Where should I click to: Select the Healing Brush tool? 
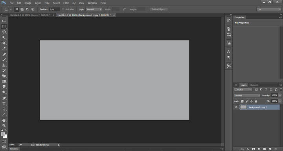click(x=4, y=54)
